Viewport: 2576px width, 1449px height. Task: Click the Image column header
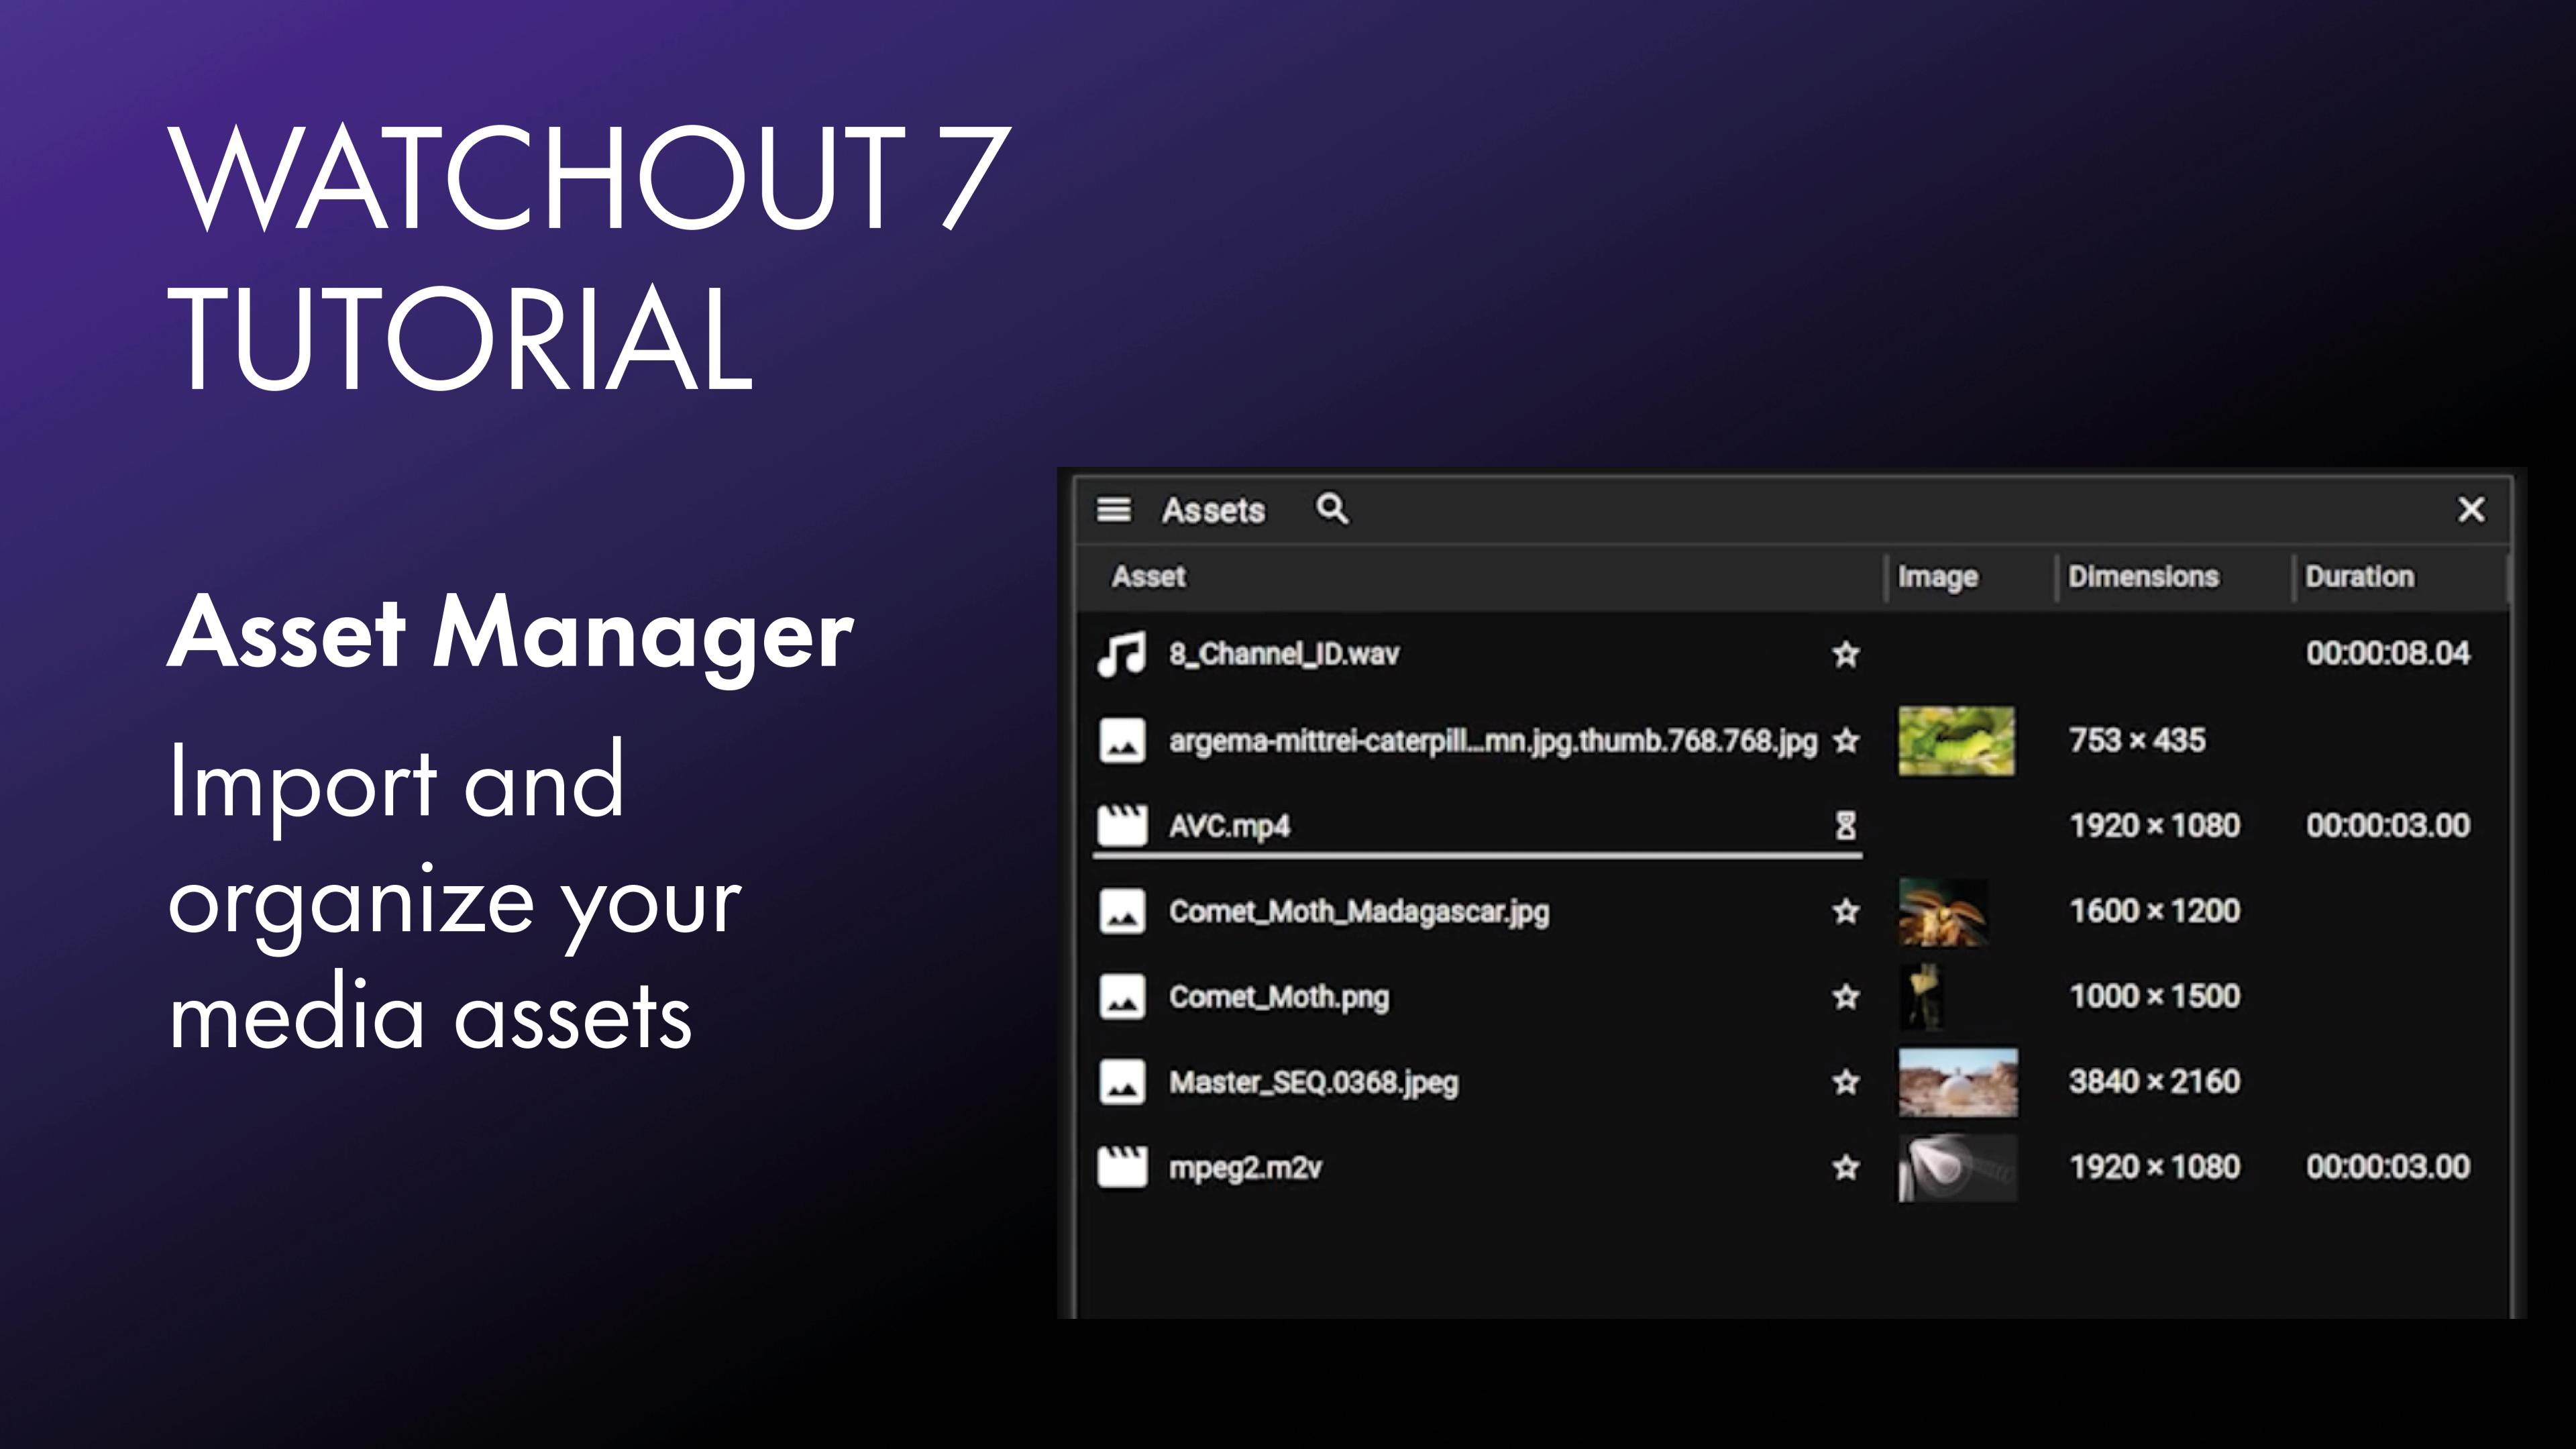click(x=1937, y=577)
